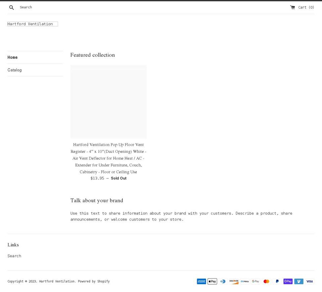Open the Catalog page from sidebar
The width and height of the screenshot is (322, 292).
14,70
